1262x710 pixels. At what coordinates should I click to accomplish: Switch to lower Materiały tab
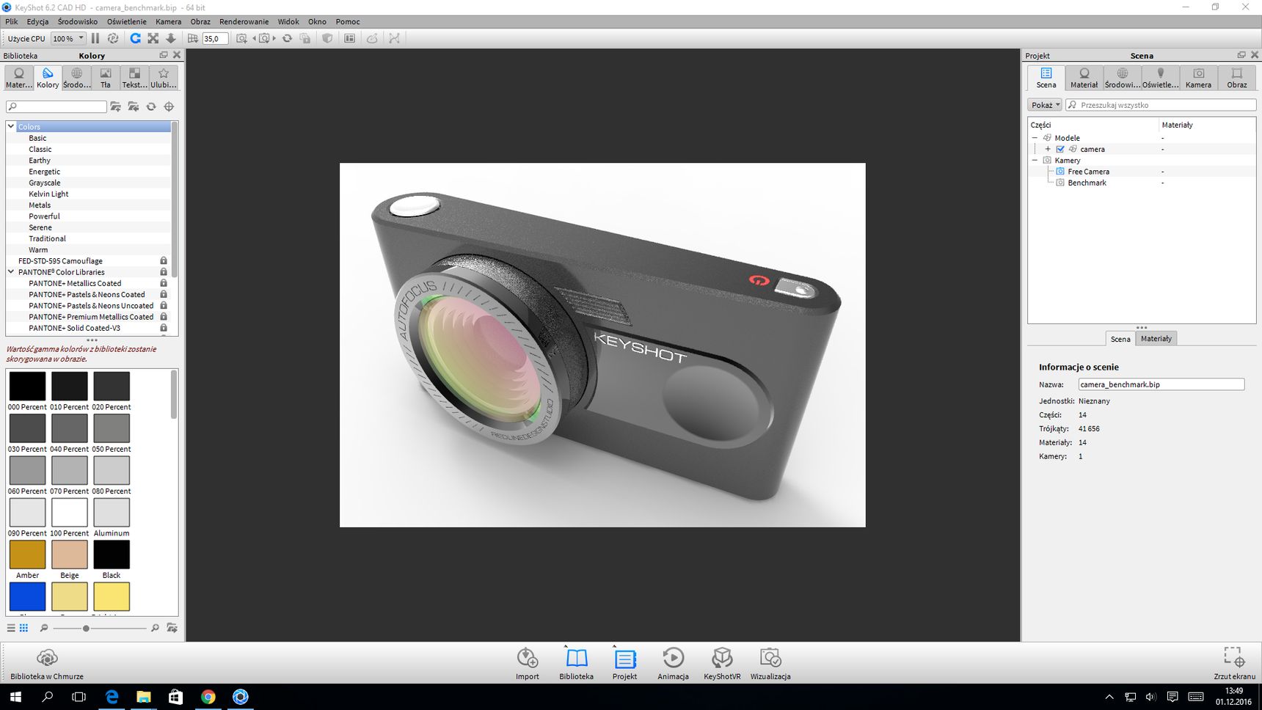point(1156,338)
